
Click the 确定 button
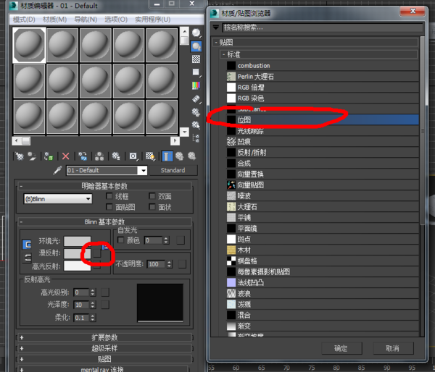point(341,348)
